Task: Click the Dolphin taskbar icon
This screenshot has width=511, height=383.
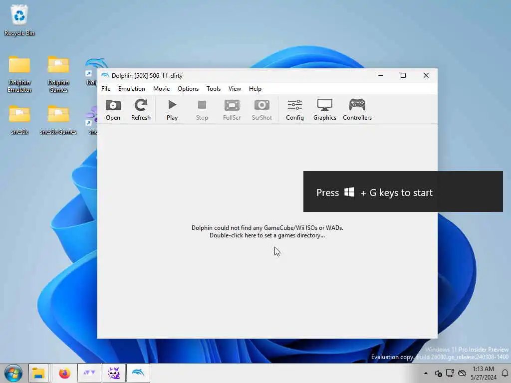Action: (138, 373)
